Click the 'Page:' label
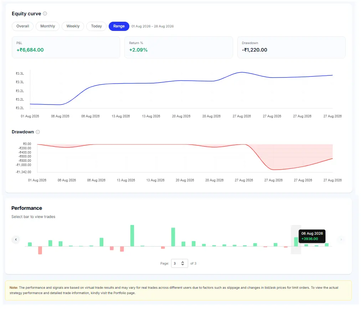Screen dimensions: 361x309 (x=165, y=263)
